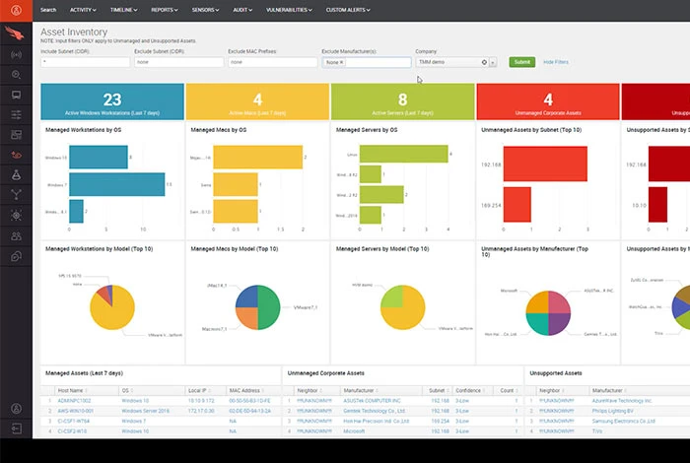
Task: Open the Search menu item in the top bar
Action: [48, 10]
